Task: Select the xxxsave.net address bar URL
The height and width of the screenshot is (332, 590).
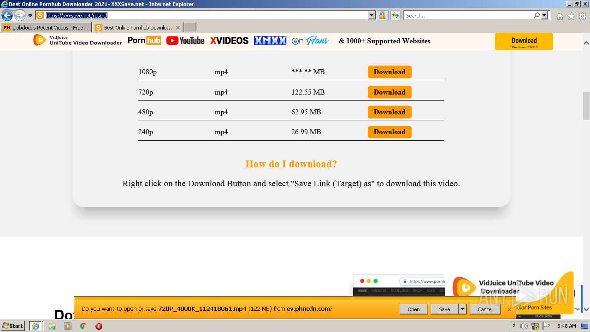Action: pyautogui.click(x=77, y=16)
